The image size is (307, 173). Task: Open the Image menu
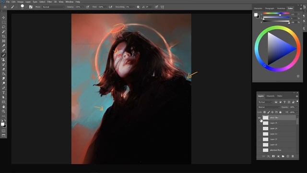pos(20,2)
